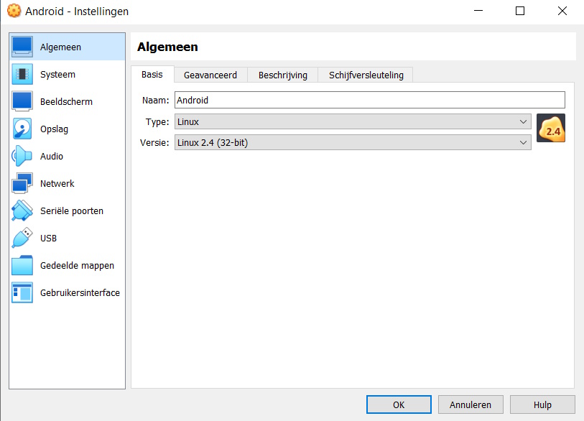Viewport: 584px width, 421px height.
Task: Open the Audio speaker icon
Action: tap(22, 156)
